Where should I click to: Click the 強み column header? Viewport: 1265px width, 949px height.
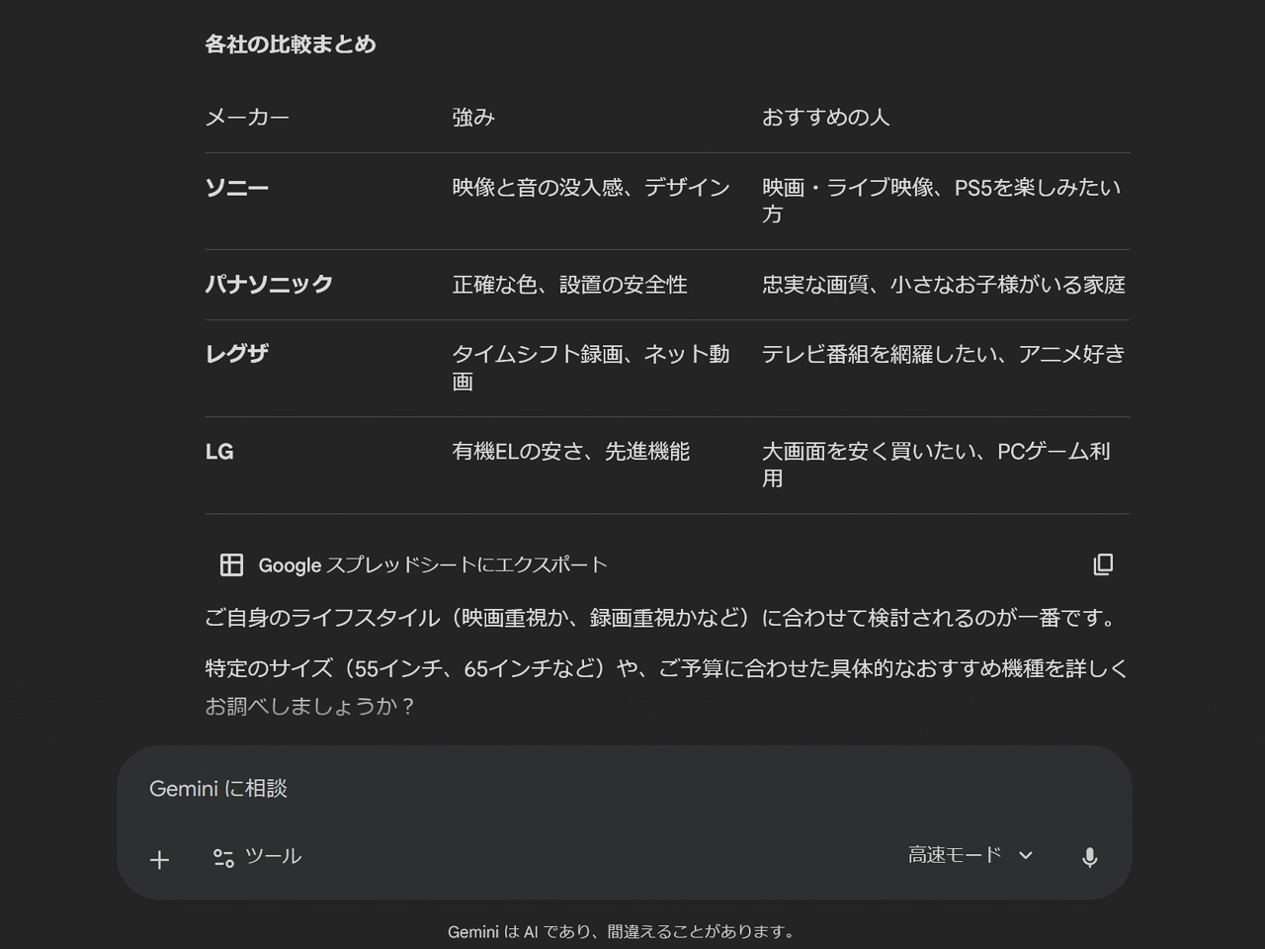coord(473,118)
